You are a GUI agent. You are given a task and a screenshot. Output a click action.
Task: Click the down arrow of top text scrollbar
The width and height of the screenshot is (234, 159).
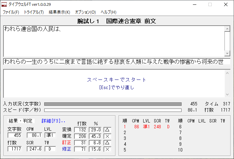pyautogui.click(x=227, y=53)
